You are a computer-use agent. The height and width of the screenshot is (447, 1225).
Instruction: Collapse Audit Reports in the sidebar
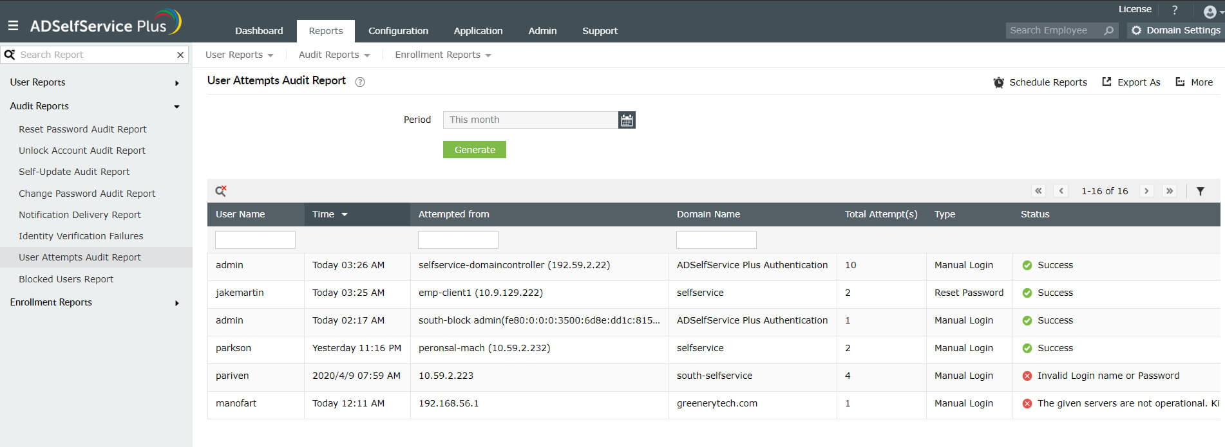tap(176, 107)
